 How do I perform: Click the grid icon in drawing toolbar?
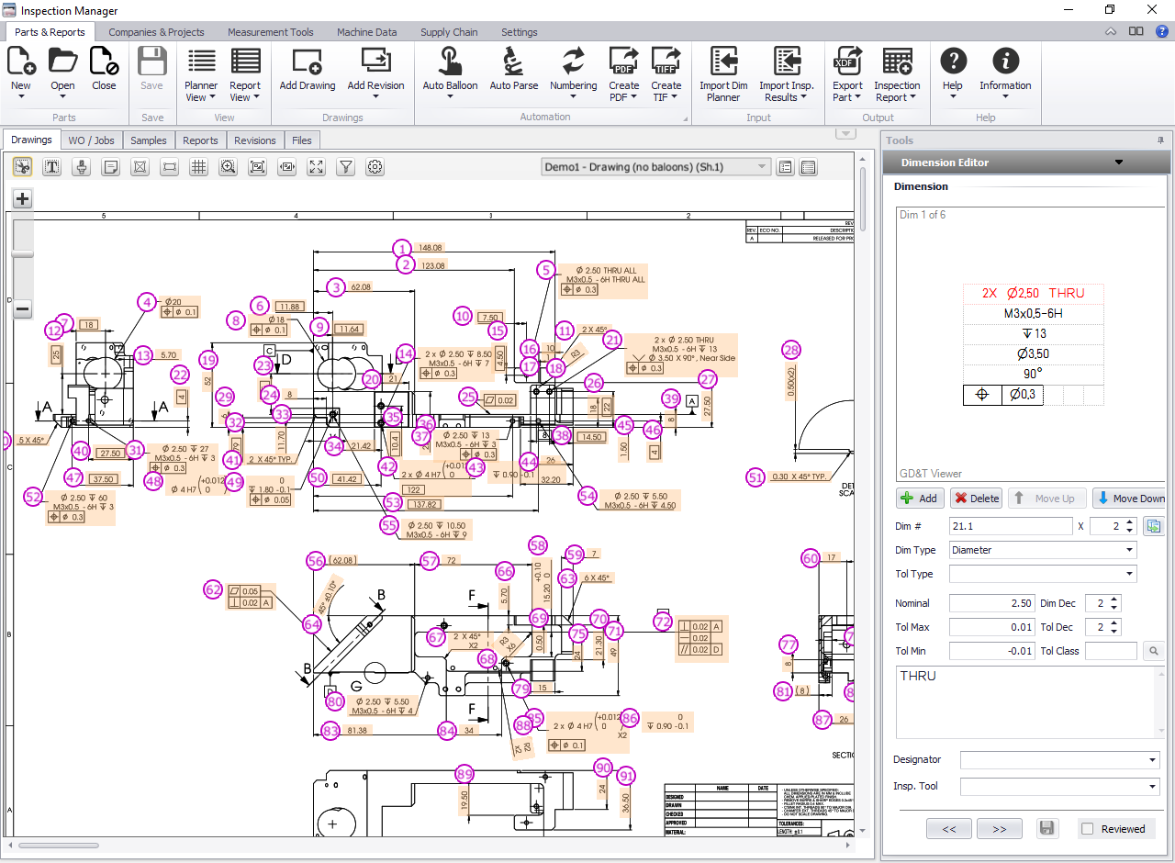(198, 167)
